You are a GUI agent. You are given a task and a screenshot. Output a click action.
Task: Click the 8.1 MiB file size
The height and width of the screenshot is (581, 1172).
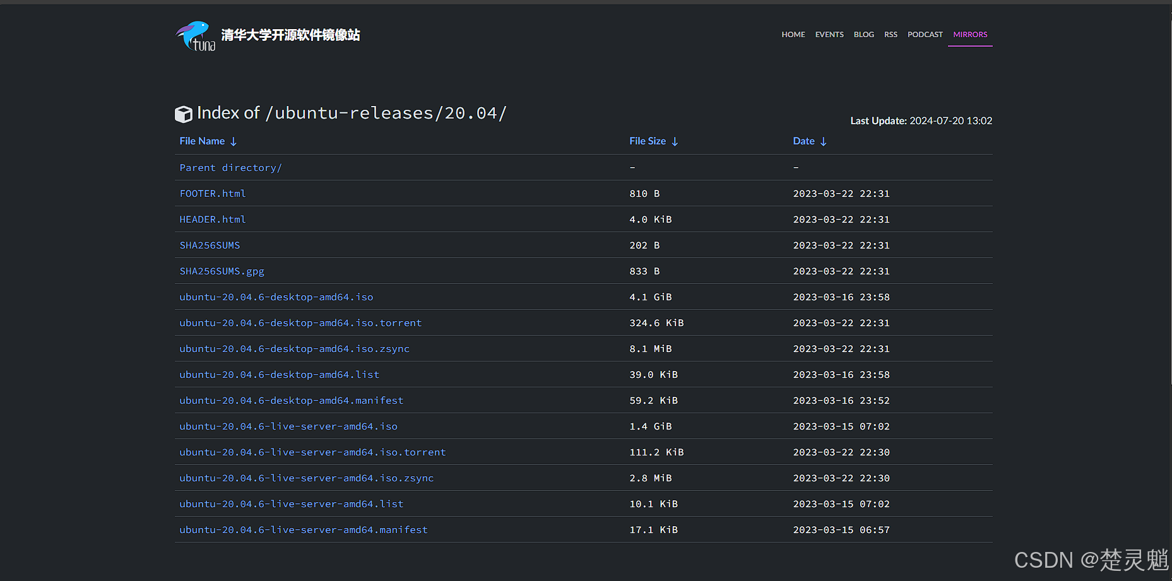coord(651,349)
